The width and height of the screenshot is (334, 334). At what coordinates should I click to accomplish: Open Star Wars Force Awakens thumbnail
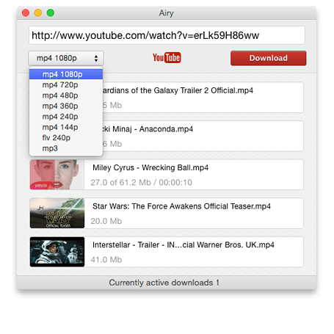pos(57,213)
